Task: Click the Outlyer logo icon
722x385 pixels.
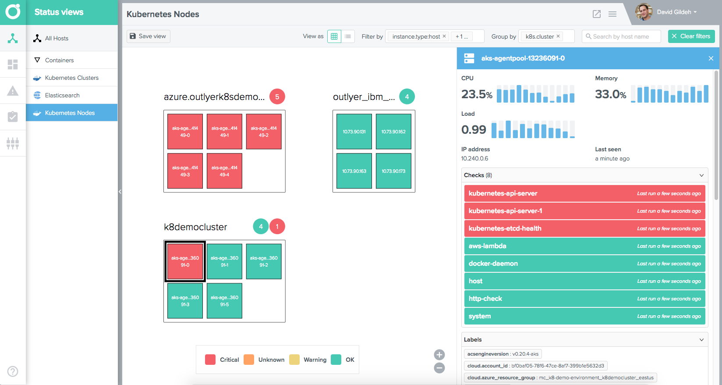Action: tap(13, 12)
